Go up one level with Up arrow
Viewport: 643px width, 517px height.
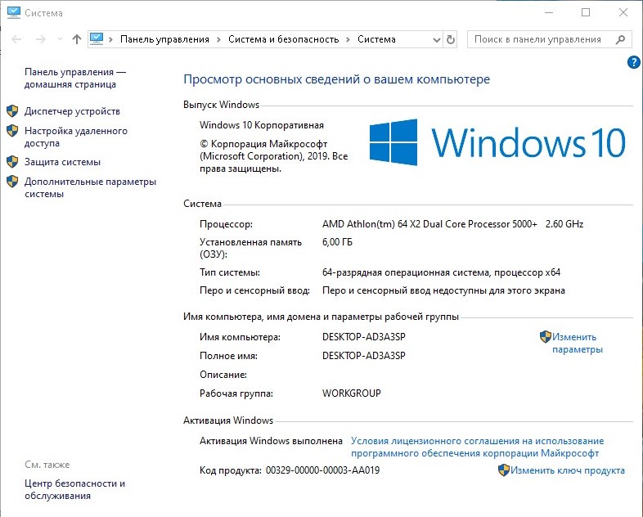(77, 39)
